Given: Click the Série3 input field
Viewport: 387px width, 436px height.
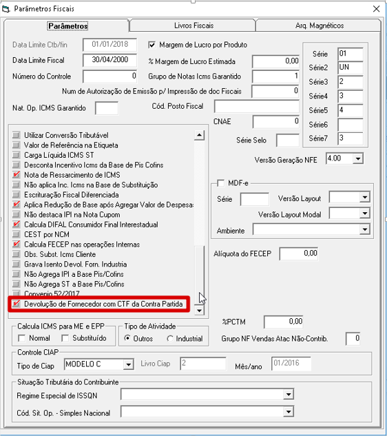Looking at the screenshot, I should [351, 82].
